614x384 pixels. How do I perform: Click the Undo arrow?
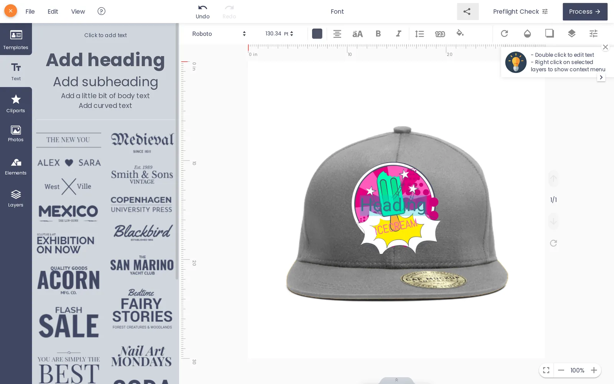pyautogui.click(x=203, y=12)
